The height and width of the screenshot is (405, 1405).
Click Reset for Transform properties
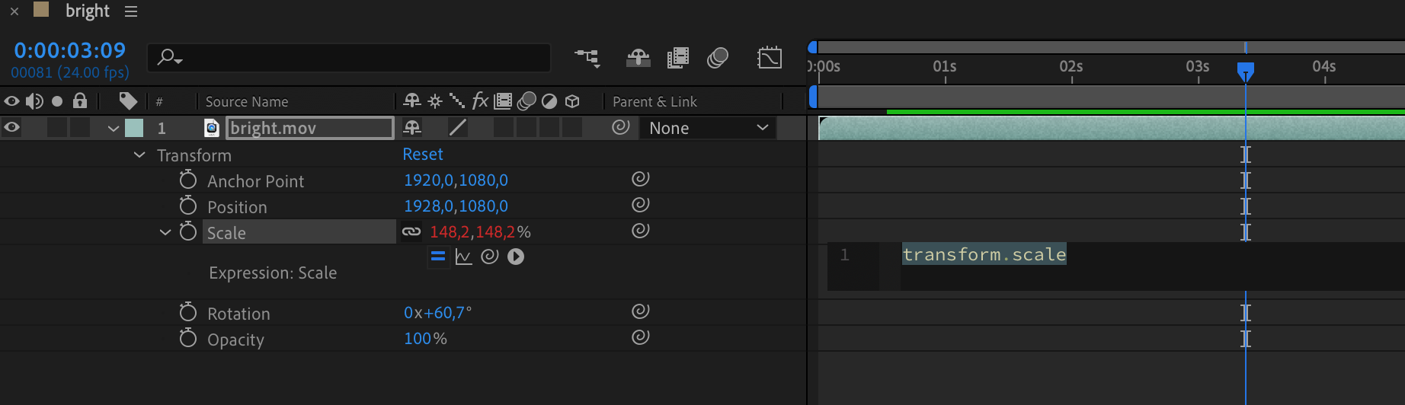(422, 155)
